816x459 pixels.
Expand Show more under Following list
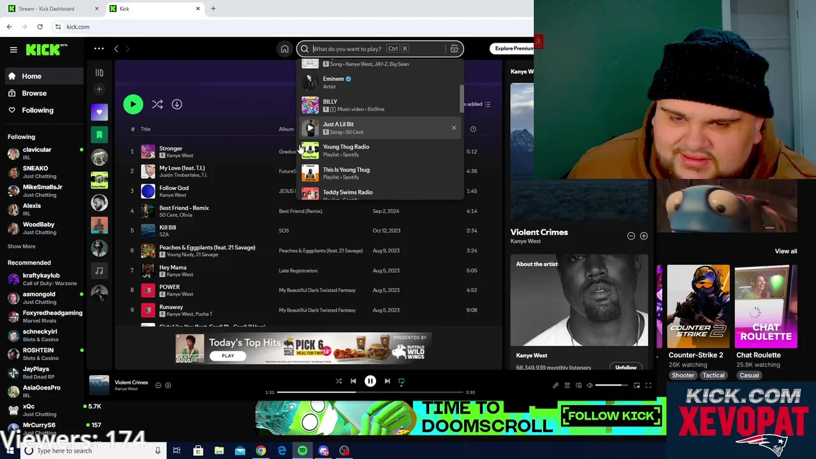(x=22, y=246)
